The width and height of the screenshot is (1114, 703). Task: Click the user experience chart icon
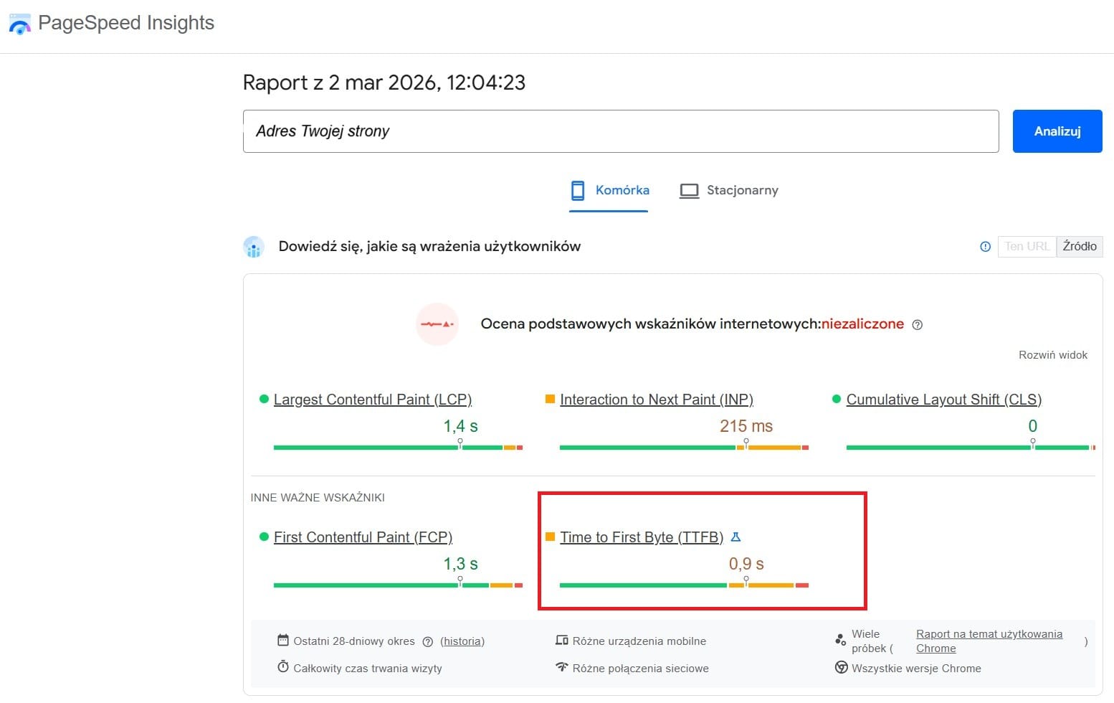[254, 247]
